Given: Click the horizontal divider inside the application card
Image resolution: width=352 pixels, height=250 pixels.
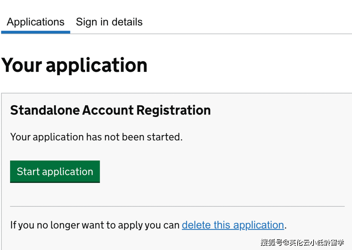Looking at the screenshot, I should (x=177, y=206).
